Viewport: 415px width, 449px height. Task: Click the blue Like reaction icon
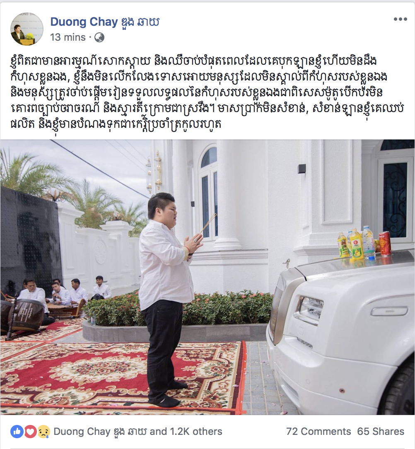[17, 432]
